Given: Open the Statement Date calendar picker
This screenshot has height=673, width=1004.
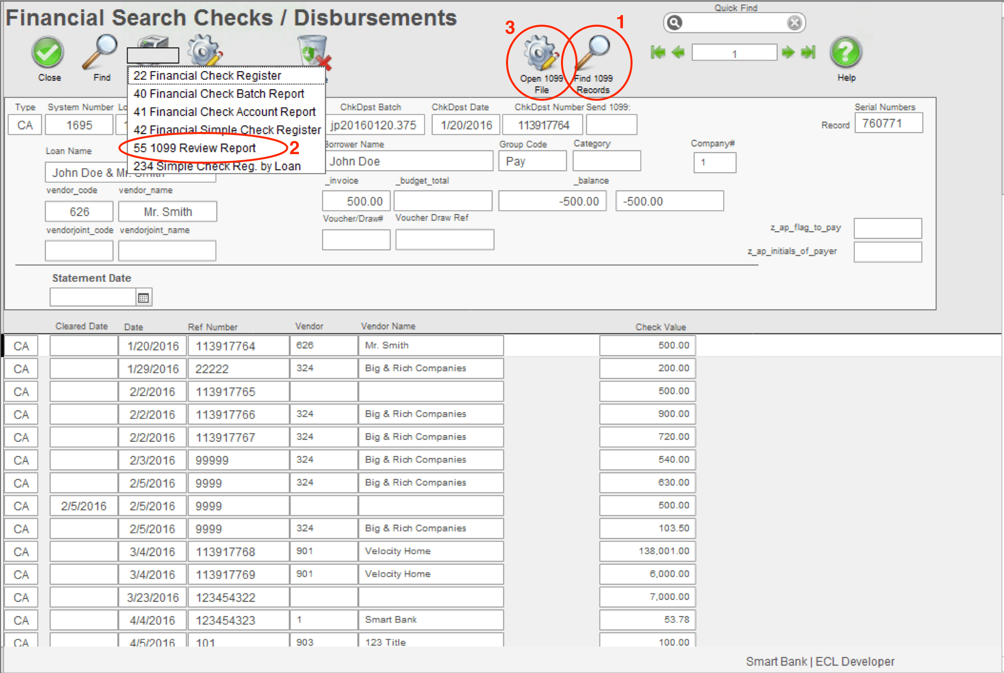Looking at the screenshot, I should tap(144, 297).
